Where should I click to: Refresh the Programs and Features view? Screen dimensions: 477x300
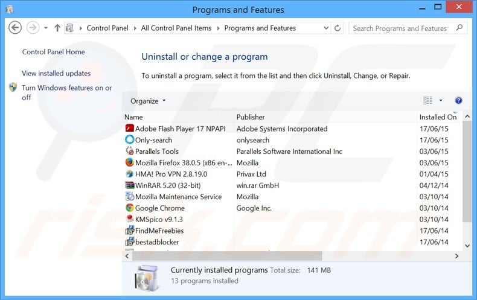pyautogui.click(x=338, y=28)
